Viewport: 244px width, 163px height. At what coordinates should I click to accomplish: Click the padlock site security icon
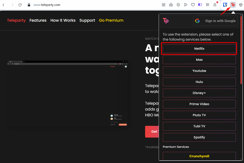coord(29,5)
